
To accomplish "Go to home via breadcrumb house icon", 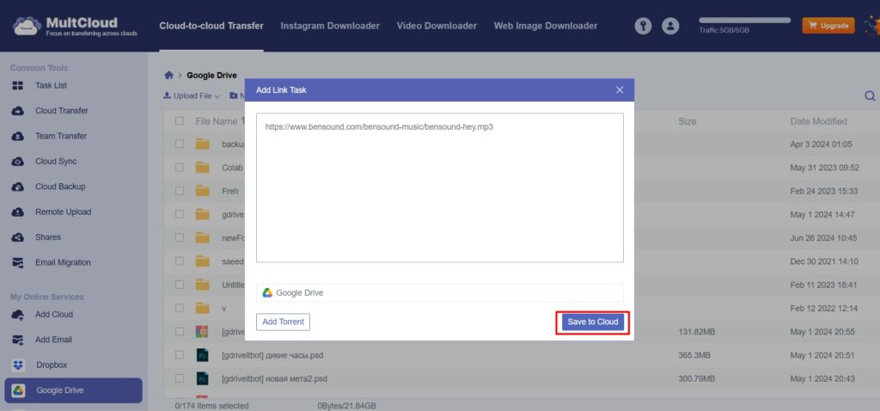I will click(x=168, y=76).
